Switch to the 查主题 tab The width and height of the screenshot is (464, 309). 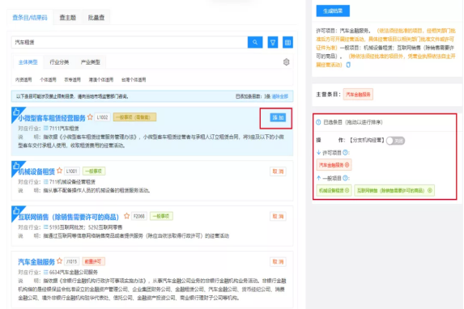click(68, 18)
